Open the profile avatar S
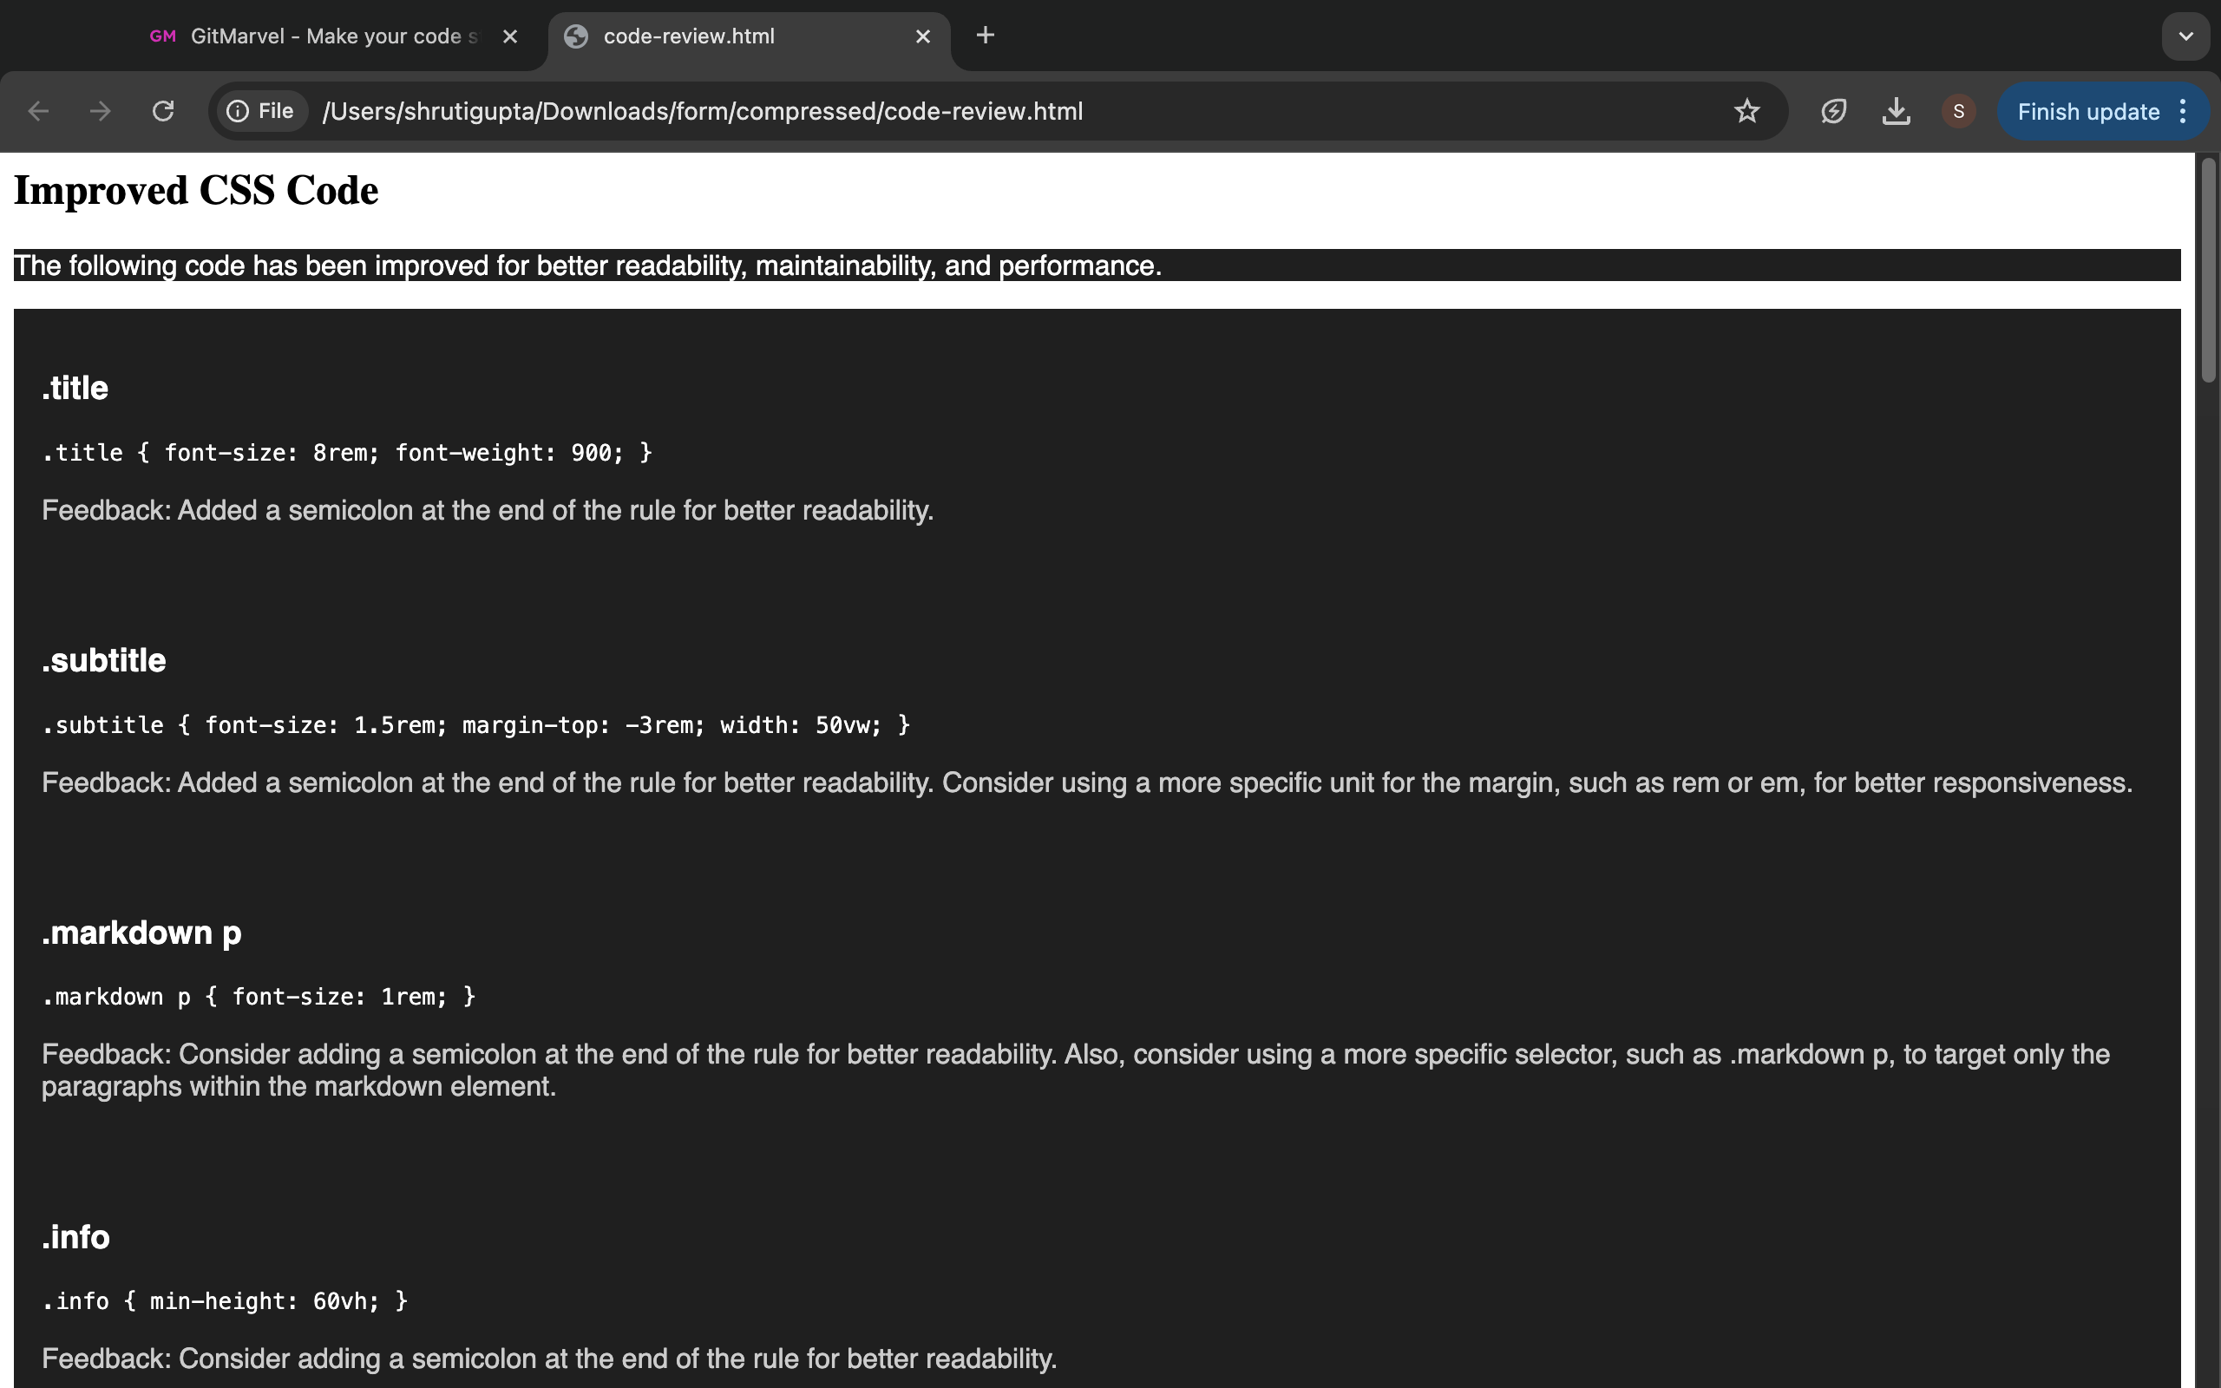 (1958, 111)
